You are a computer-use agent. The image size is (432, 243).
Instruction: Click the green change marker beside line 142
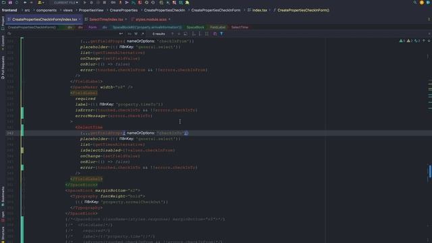coord(22,130)
